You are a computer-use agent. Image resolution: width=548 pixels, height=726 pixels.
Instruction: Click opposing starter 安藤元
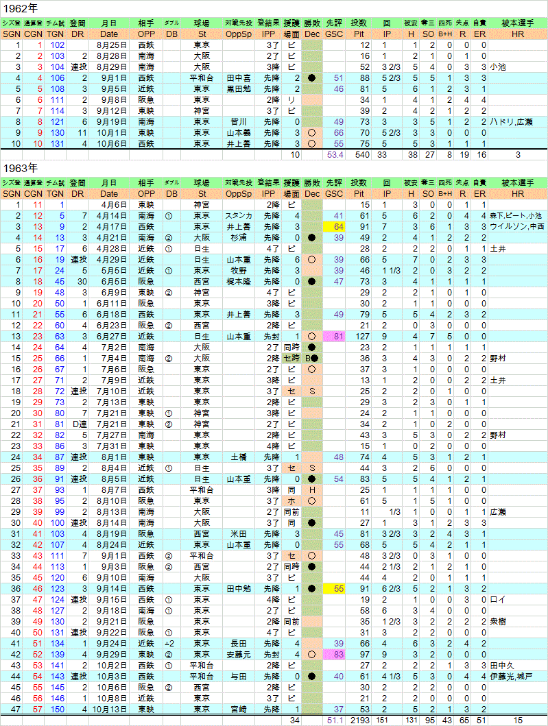point(239,655)
